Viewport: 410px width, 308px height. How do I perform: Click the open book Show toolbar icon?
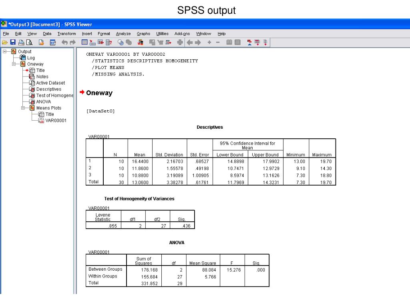229,42
